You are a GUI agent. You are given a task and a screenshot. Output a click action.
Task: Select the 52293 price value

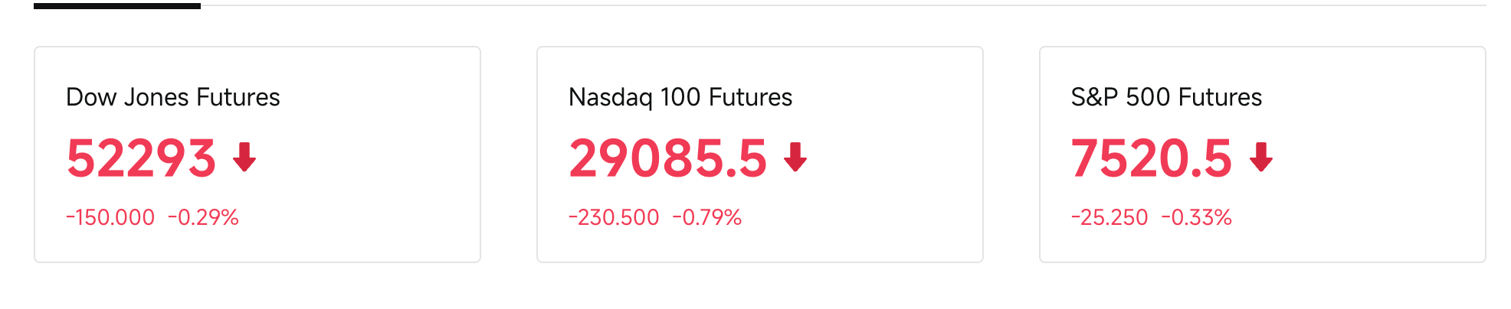click(x=141, y=158)
